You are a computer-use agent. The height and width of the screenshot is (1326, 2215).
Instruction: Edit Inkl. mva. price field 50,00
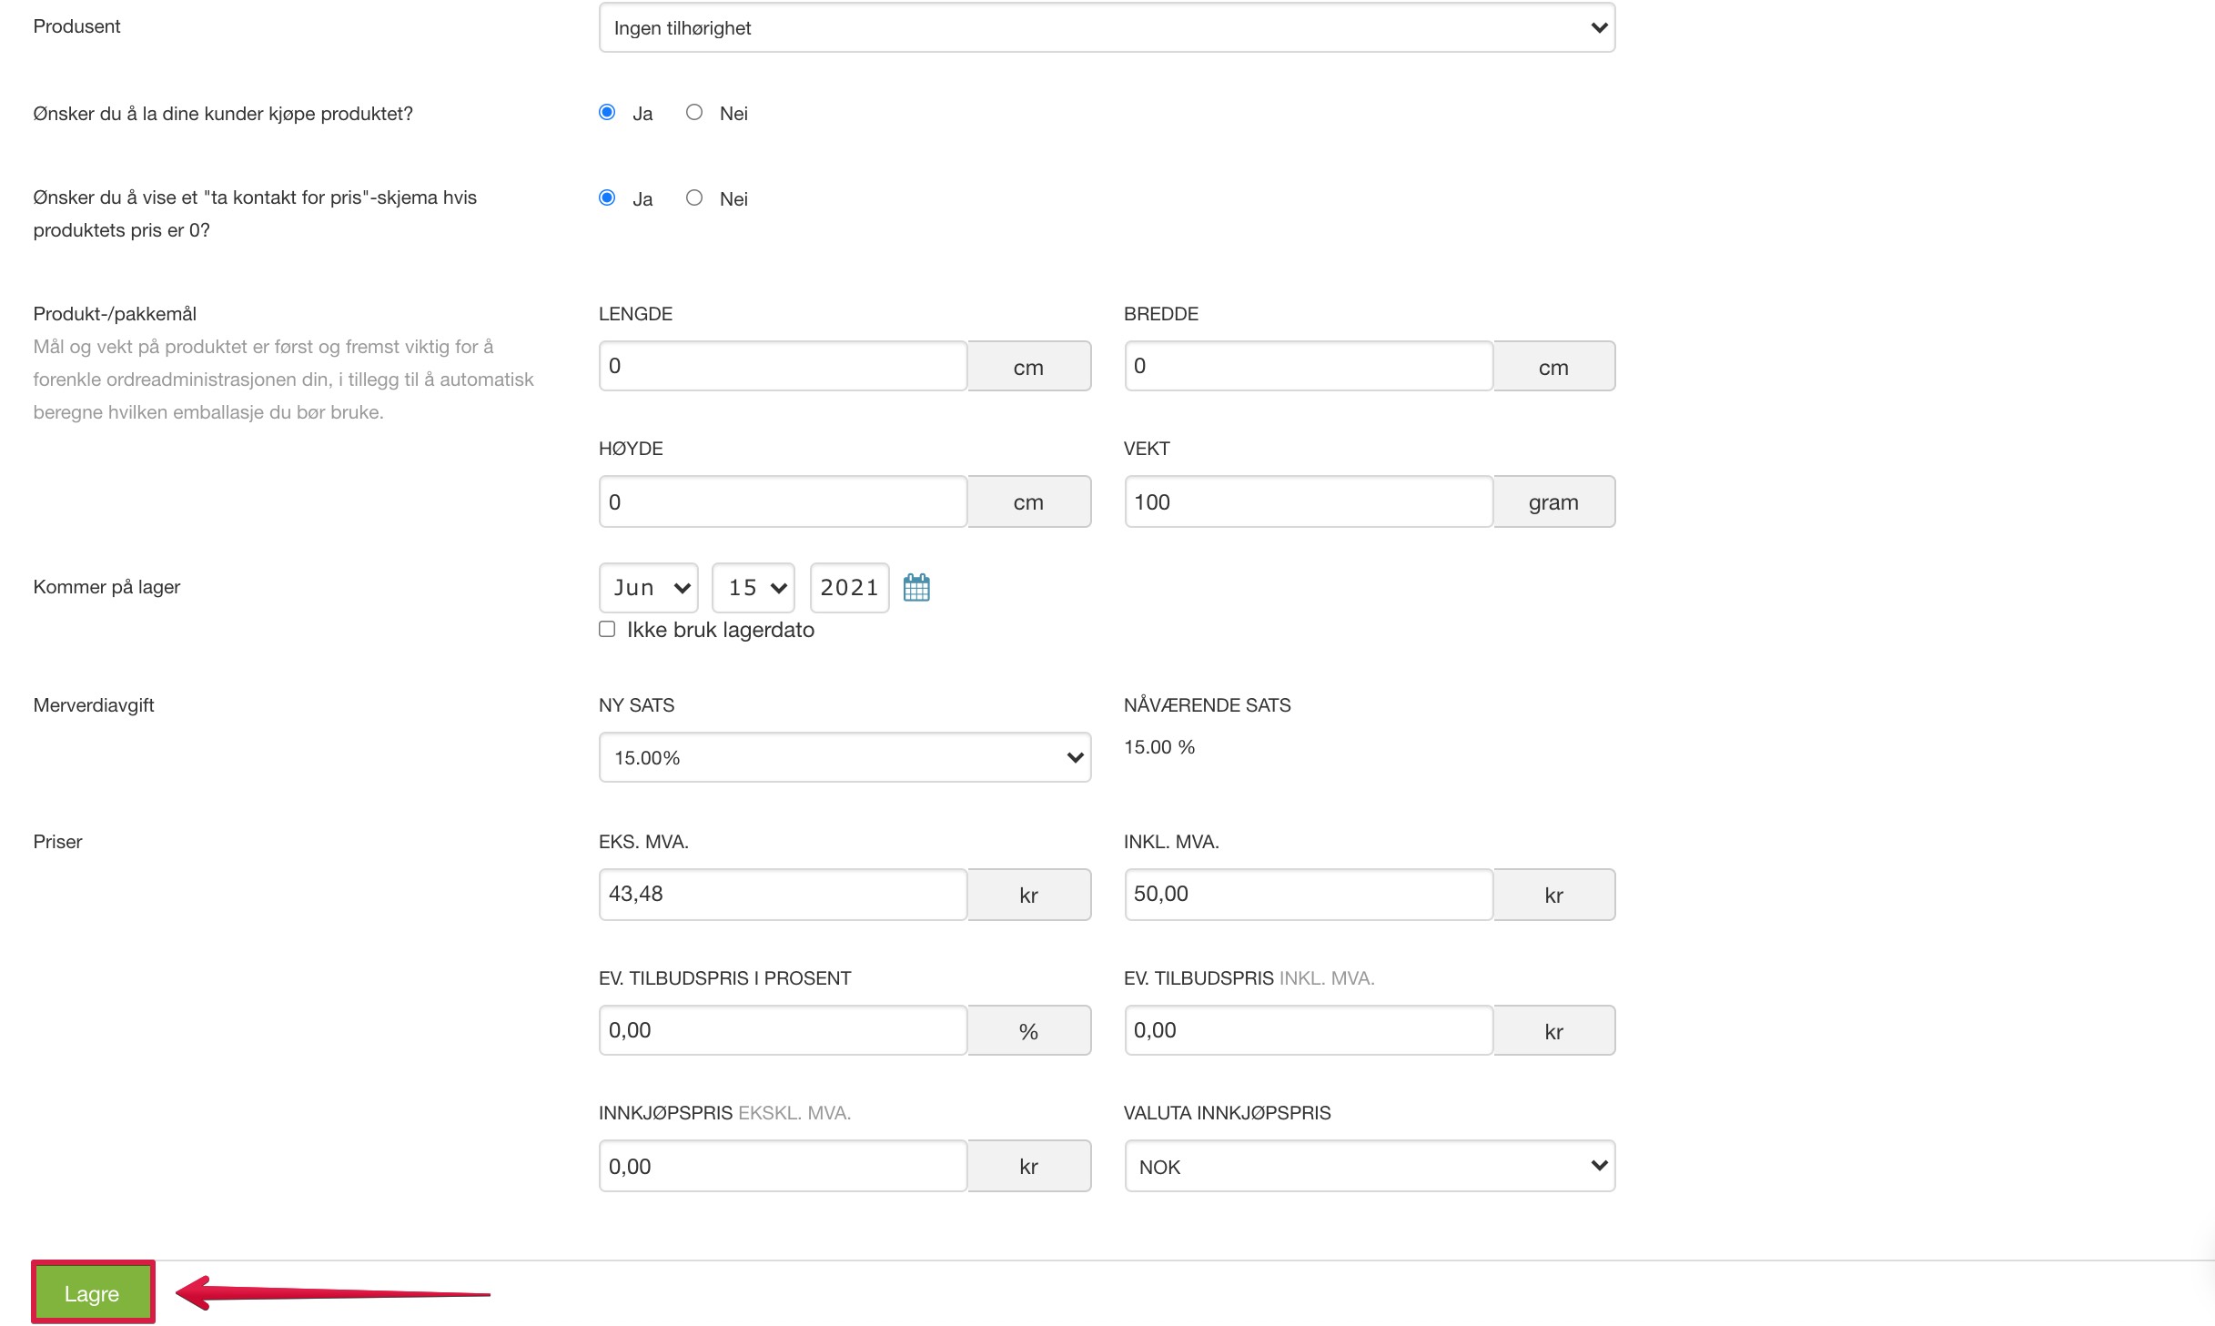tap(1309, 895)
